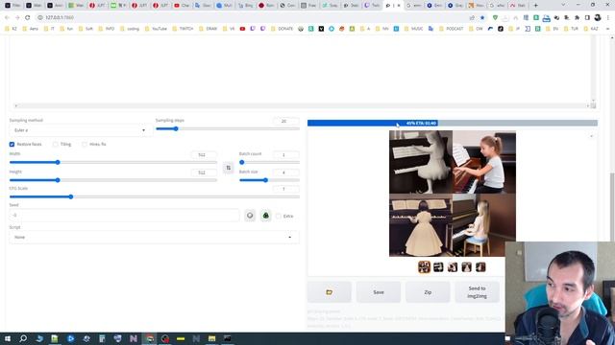The height and width of the screenshot is (345, 615).
Task: Adjust the Width slider
Action: click(x=113, y=162)
